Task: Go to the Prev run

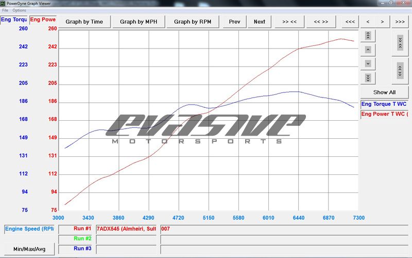Action: (x=234, y=22)
